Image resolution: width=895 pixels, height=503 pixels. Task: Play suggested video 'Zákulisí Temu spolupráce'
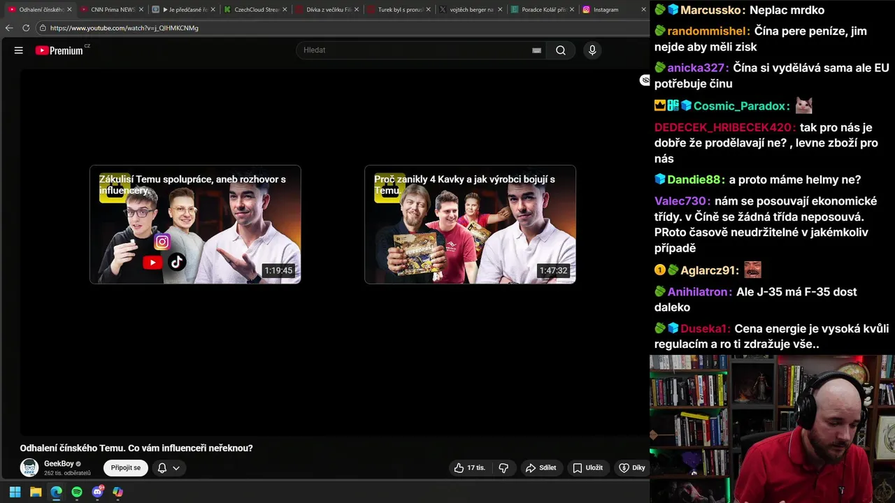point(195,224)
